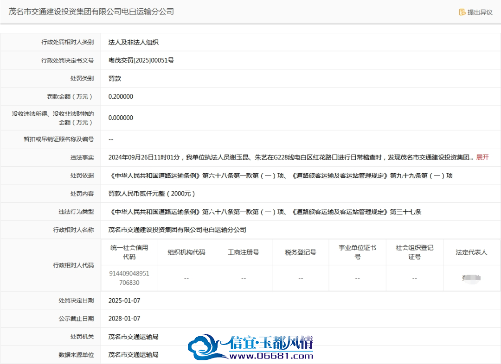Click 茂名市交通运输局 in 数据来源单位 row
Image resolution: width=501 pixels, height=364 pixels.
click(x=133, y=354)
